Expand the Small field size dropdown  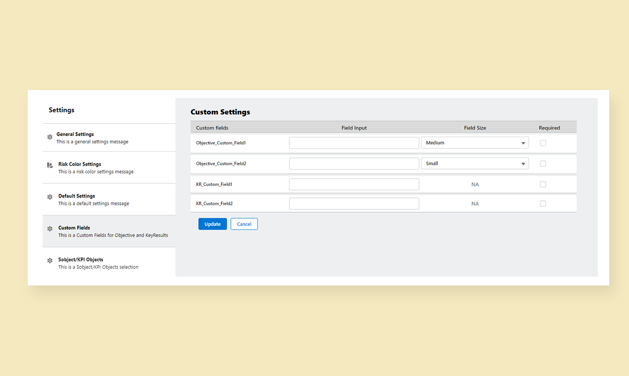[x=474, y=164]
